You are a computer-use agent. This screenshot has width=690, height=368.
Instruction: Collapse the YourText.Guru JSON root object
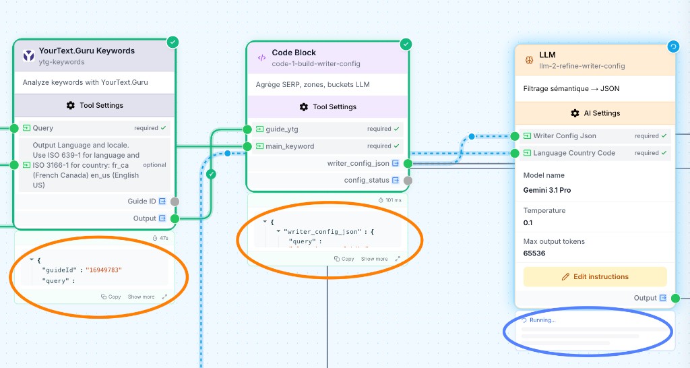pyautogui.click(x=32, y=259)
